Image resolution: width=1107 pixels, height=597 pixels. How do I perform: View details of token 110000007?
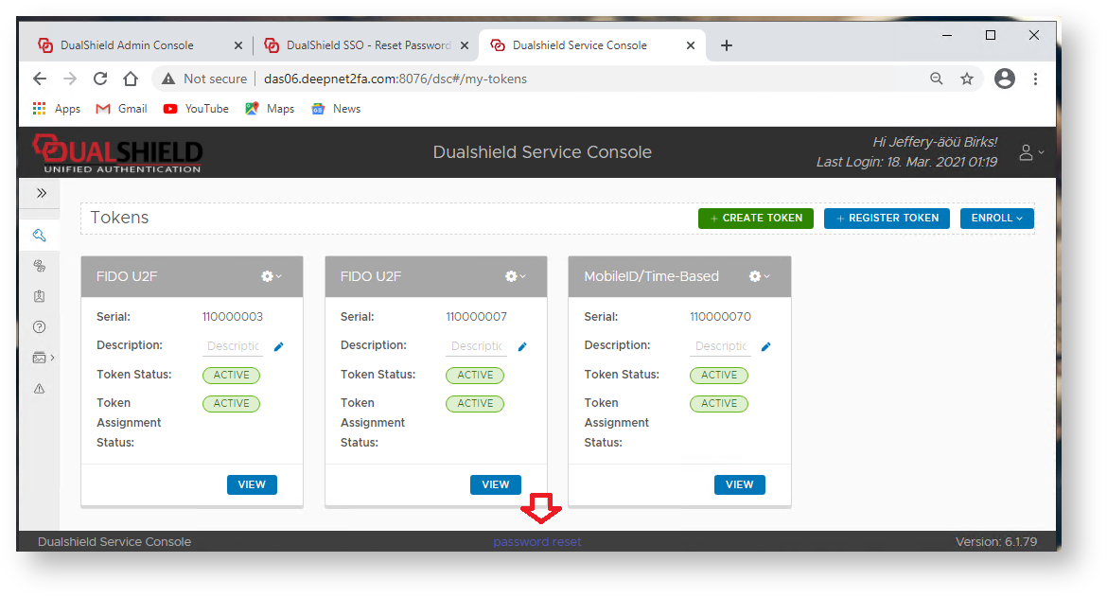(x=495, y=484)
